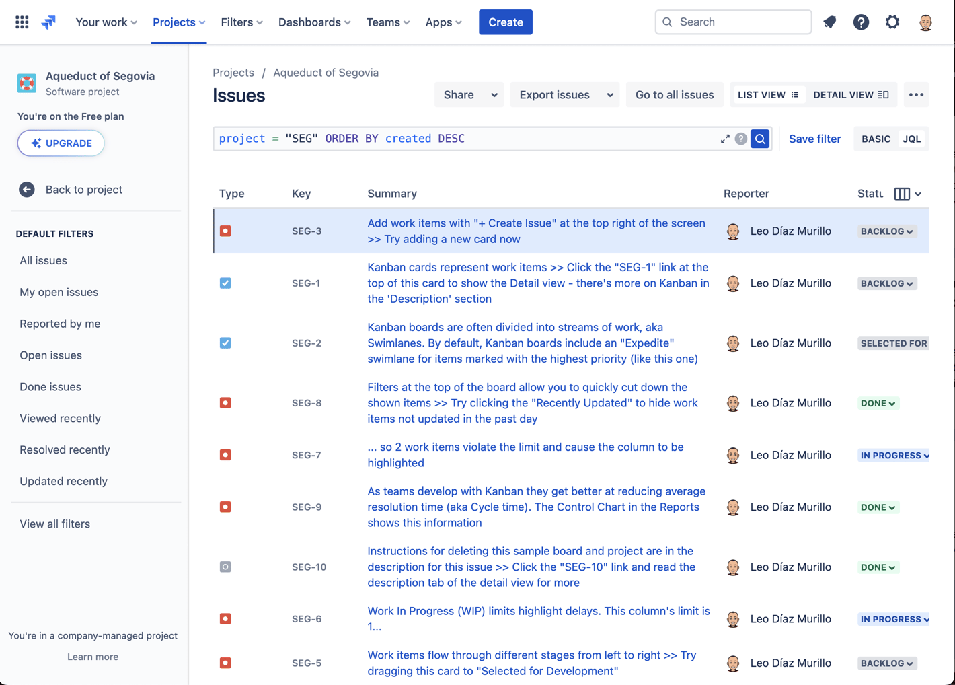Select LIST VIEW mode
Screen dimensions: 955x685
coord(768,94)
